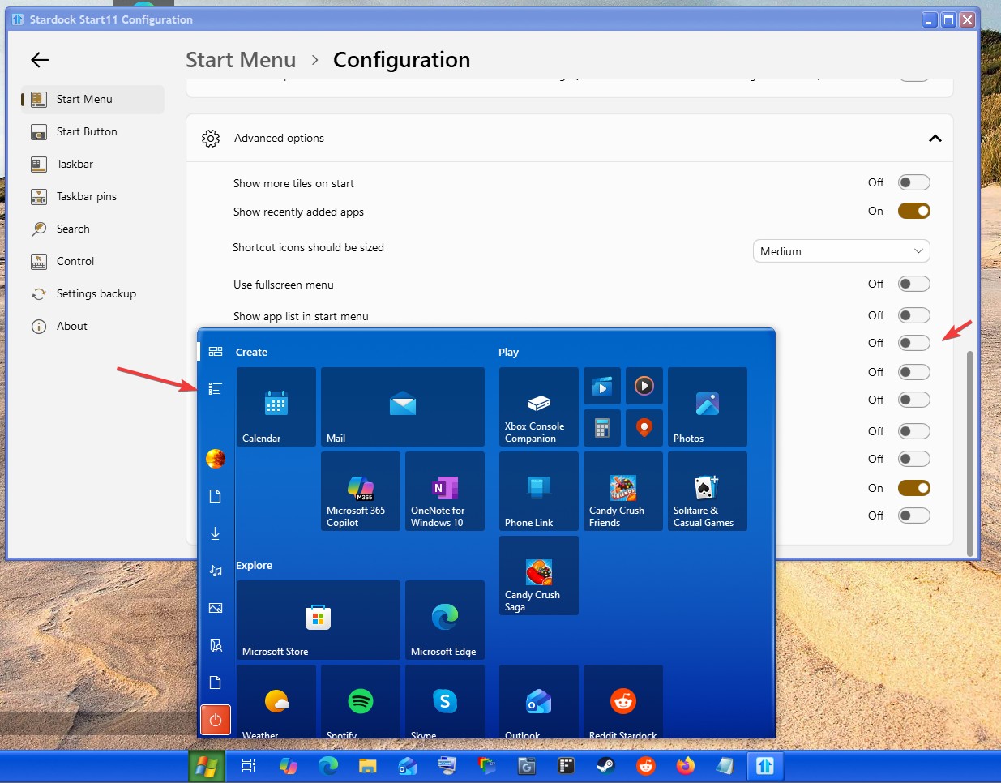Toggle Show app list in start menu
The width and height of the screenshot is (1001, 783).
point(913,316)
